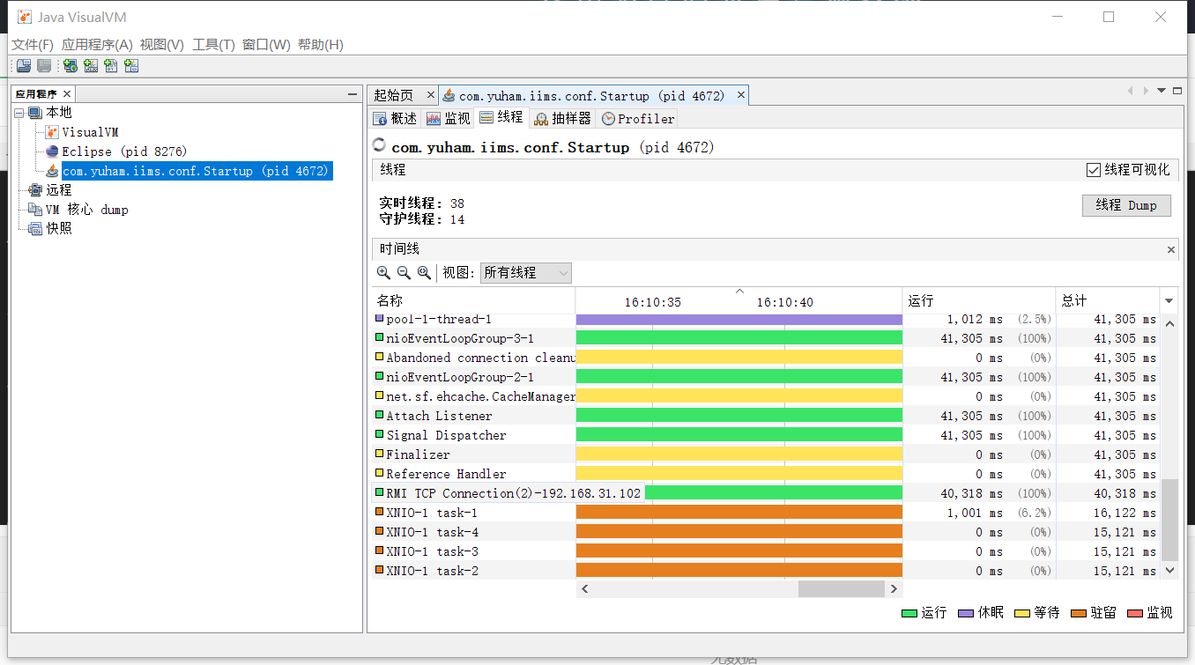Click the Eclipse sphere icon in tree

(x=52, y=151)
